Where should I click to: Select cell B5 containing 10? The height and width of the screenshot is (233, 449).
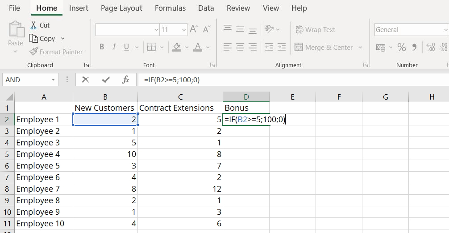coord(105,154)
